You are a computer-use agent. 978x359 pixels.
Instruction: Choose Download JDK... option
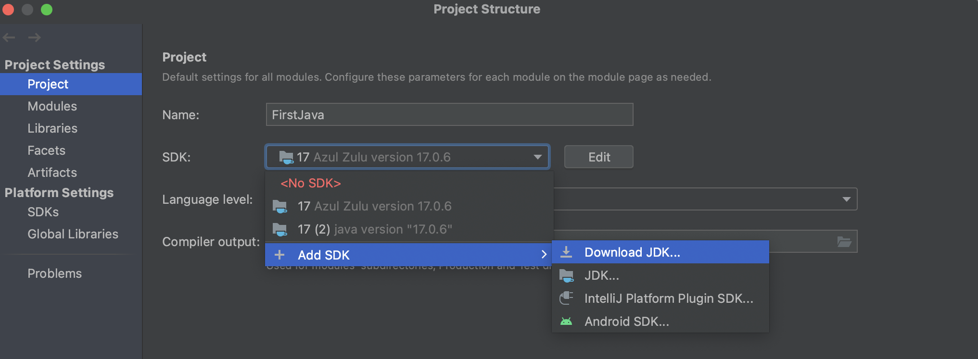[660, 252]
